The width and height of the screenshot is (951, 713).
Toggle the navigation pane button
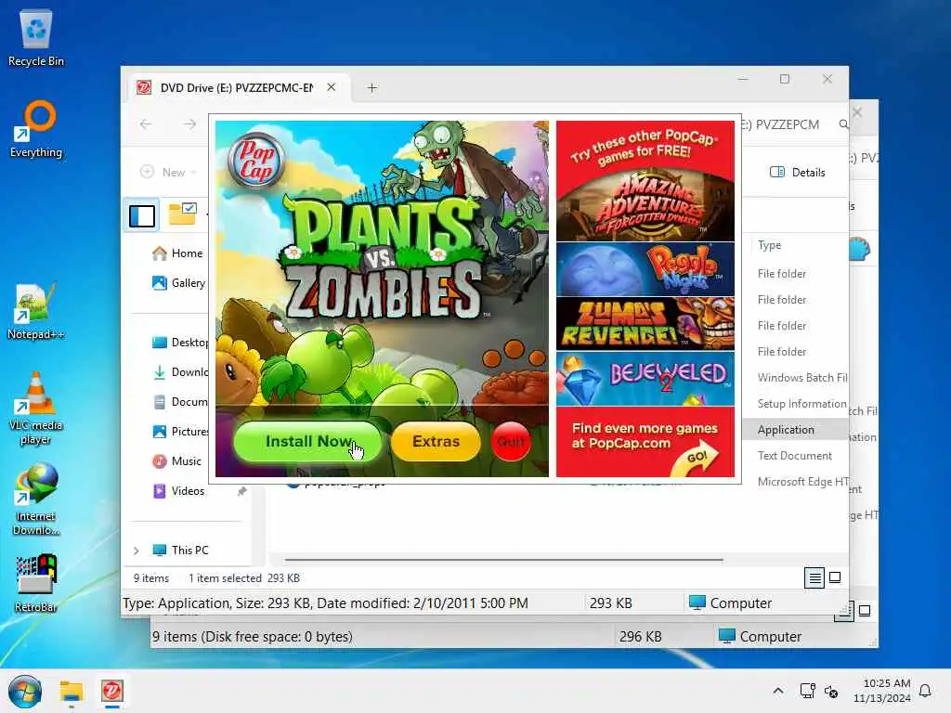pos(142,215)
